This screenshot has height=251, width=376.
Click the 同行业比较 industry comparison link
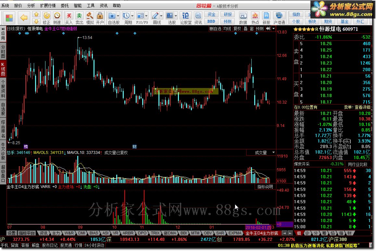tap(357, 164)
